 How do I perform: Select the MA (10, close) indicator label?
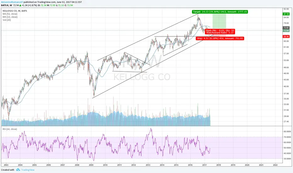pyautogui.click(x=10, y=17)
